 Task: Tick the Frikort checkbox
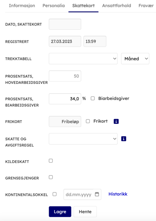[88, 121]
